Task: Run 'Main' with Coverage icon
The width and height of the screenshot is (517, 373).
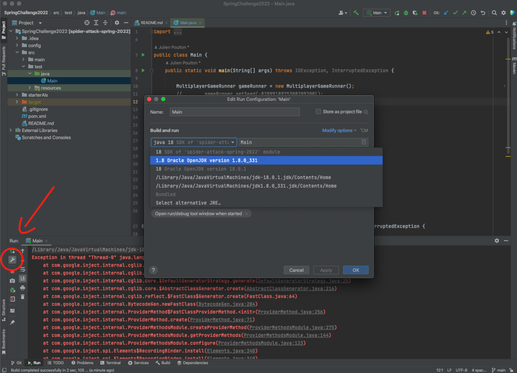Action: coord(415,13)
